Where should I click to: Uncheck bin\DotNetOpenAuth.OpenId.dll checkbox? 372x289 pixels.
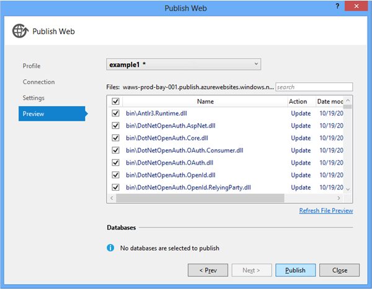coord(115,175)
